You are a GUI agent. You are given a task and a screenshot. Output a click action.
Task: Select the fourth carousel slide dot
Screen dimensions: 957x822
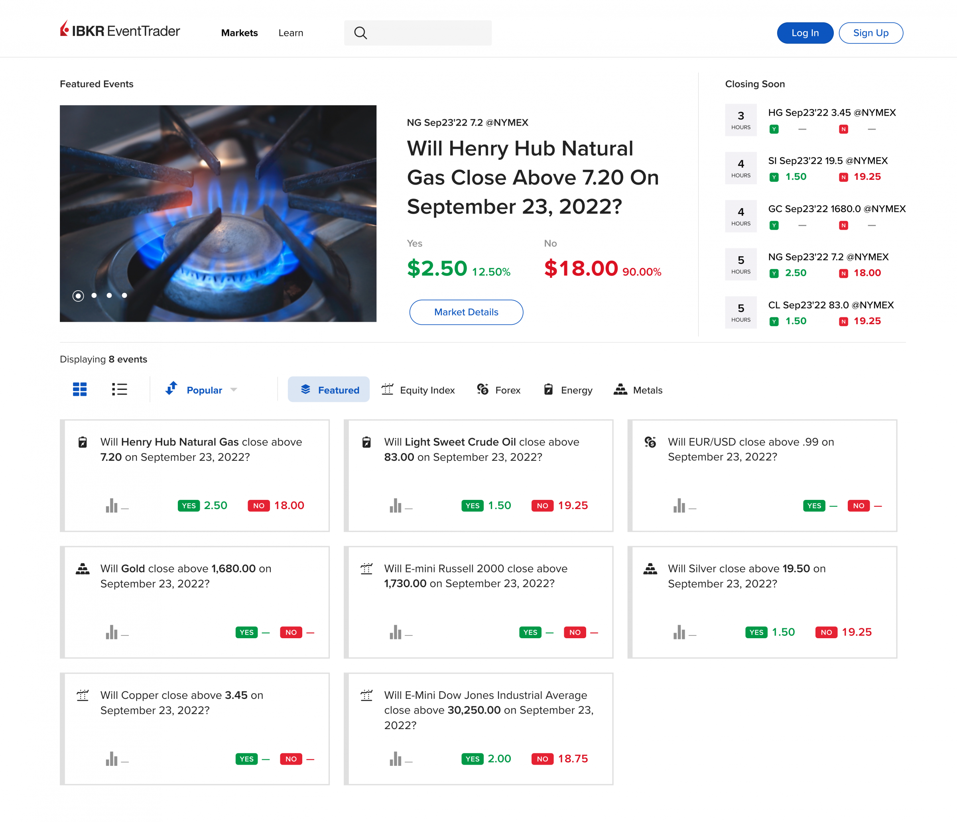125,295
